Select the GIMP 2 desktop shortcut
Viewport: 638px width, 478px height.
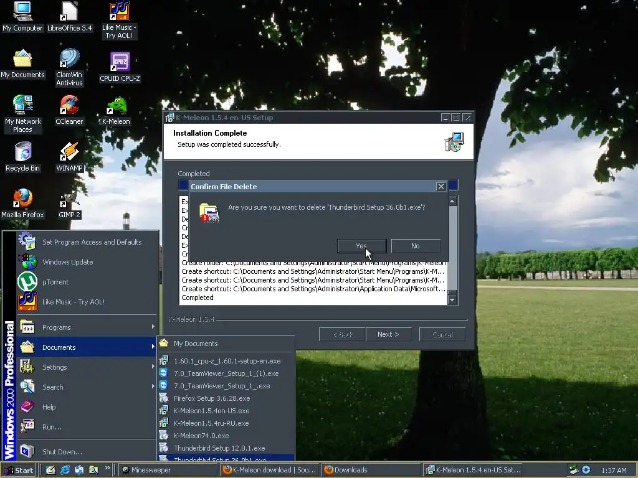click(x=69, y=204)
